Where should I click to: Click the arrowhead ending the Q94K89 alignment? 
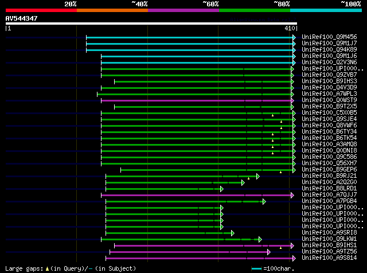click(294, 50)
